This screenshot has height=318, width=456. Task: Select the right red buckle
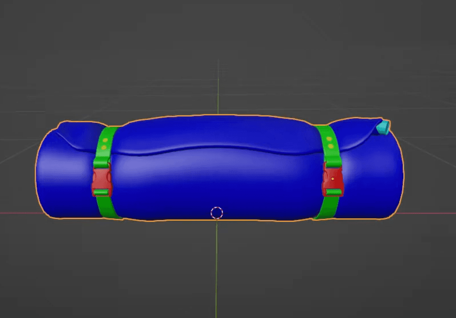coord(333,181)
